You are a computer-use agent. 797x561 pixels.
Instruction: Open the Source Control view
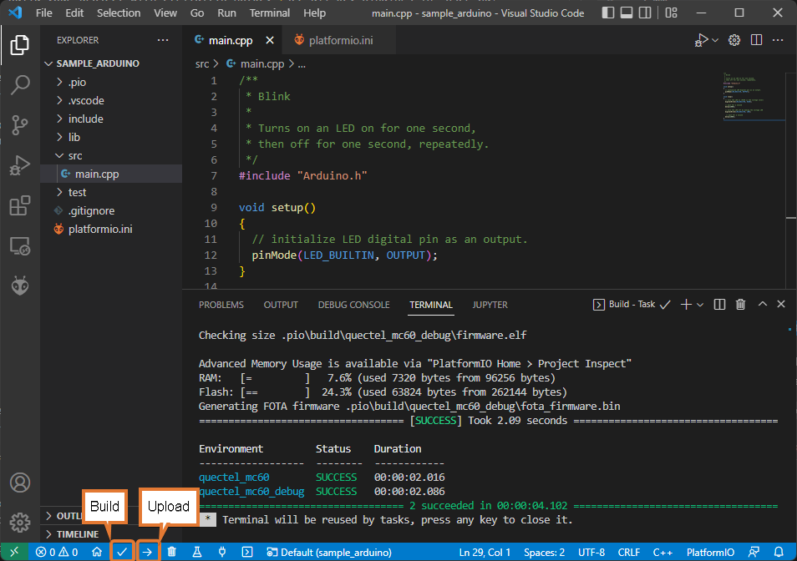20,125
